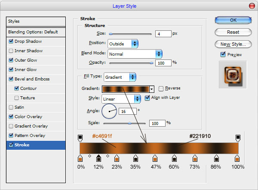Click the left opacity stop above gradient
This screenshot has height=190, width=258.
(x=80, y=138)
